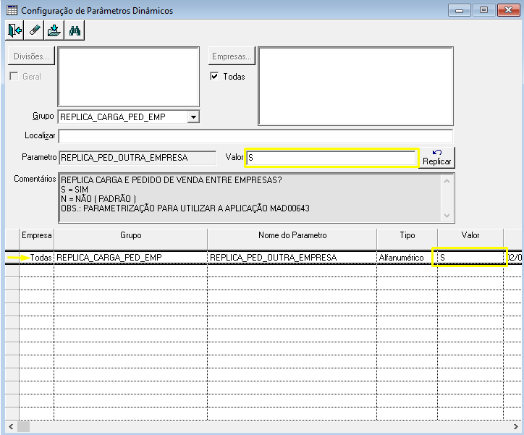Click the window title bar grid icon
Image resolution: width=524 pixels, height=435 pixels.
point(12,10)
